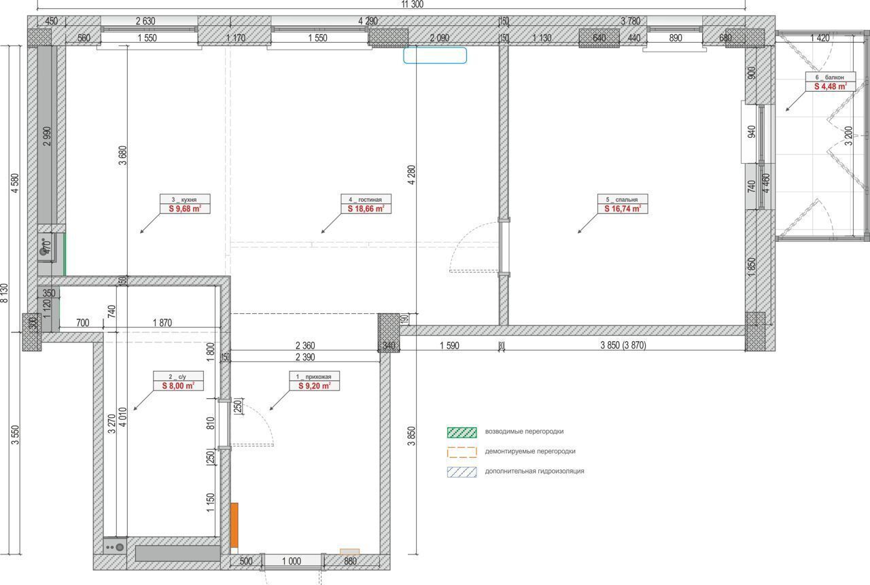Click the balcony door dimension '940'
Image resolution: width=870 pixels, height=585 pixels.
point(751,131)
